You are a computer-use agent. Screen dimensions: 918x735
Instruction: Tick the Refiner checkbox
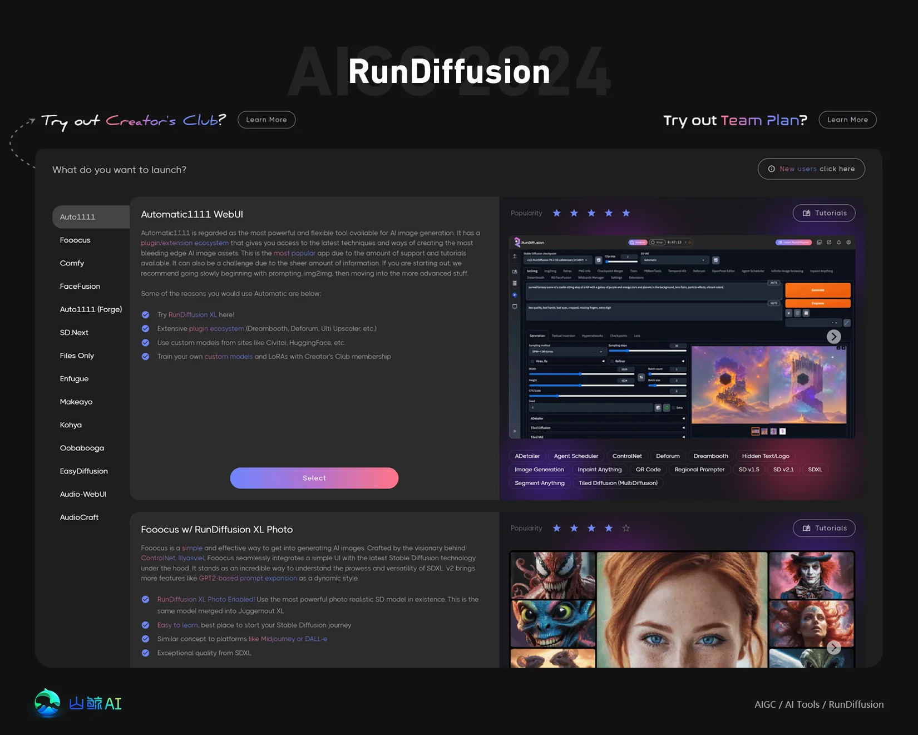pos(612,361)
